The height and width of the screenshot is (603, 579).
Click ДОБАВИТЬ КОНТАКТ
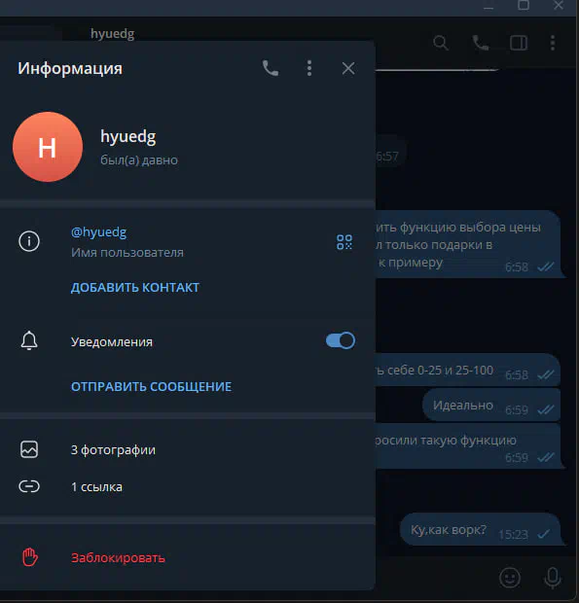coord(135,287)
